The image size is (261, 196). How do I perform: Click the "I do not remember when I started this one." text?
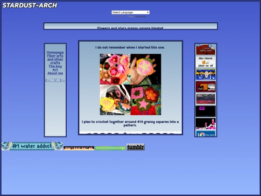point(130,47)
